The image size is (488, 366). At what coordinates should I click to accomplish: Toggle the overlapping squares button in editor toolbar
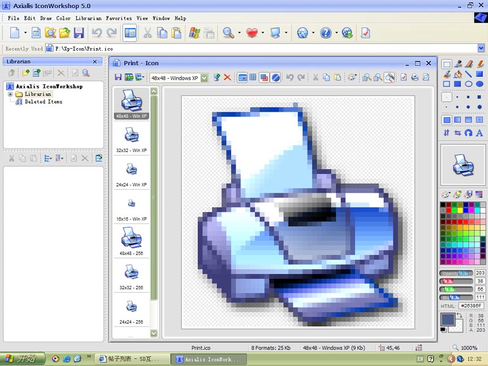264,77
